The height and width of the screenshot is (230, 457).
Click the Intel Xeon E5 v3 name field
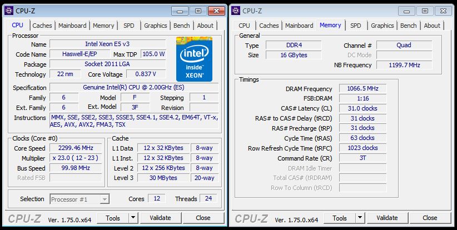107,44
